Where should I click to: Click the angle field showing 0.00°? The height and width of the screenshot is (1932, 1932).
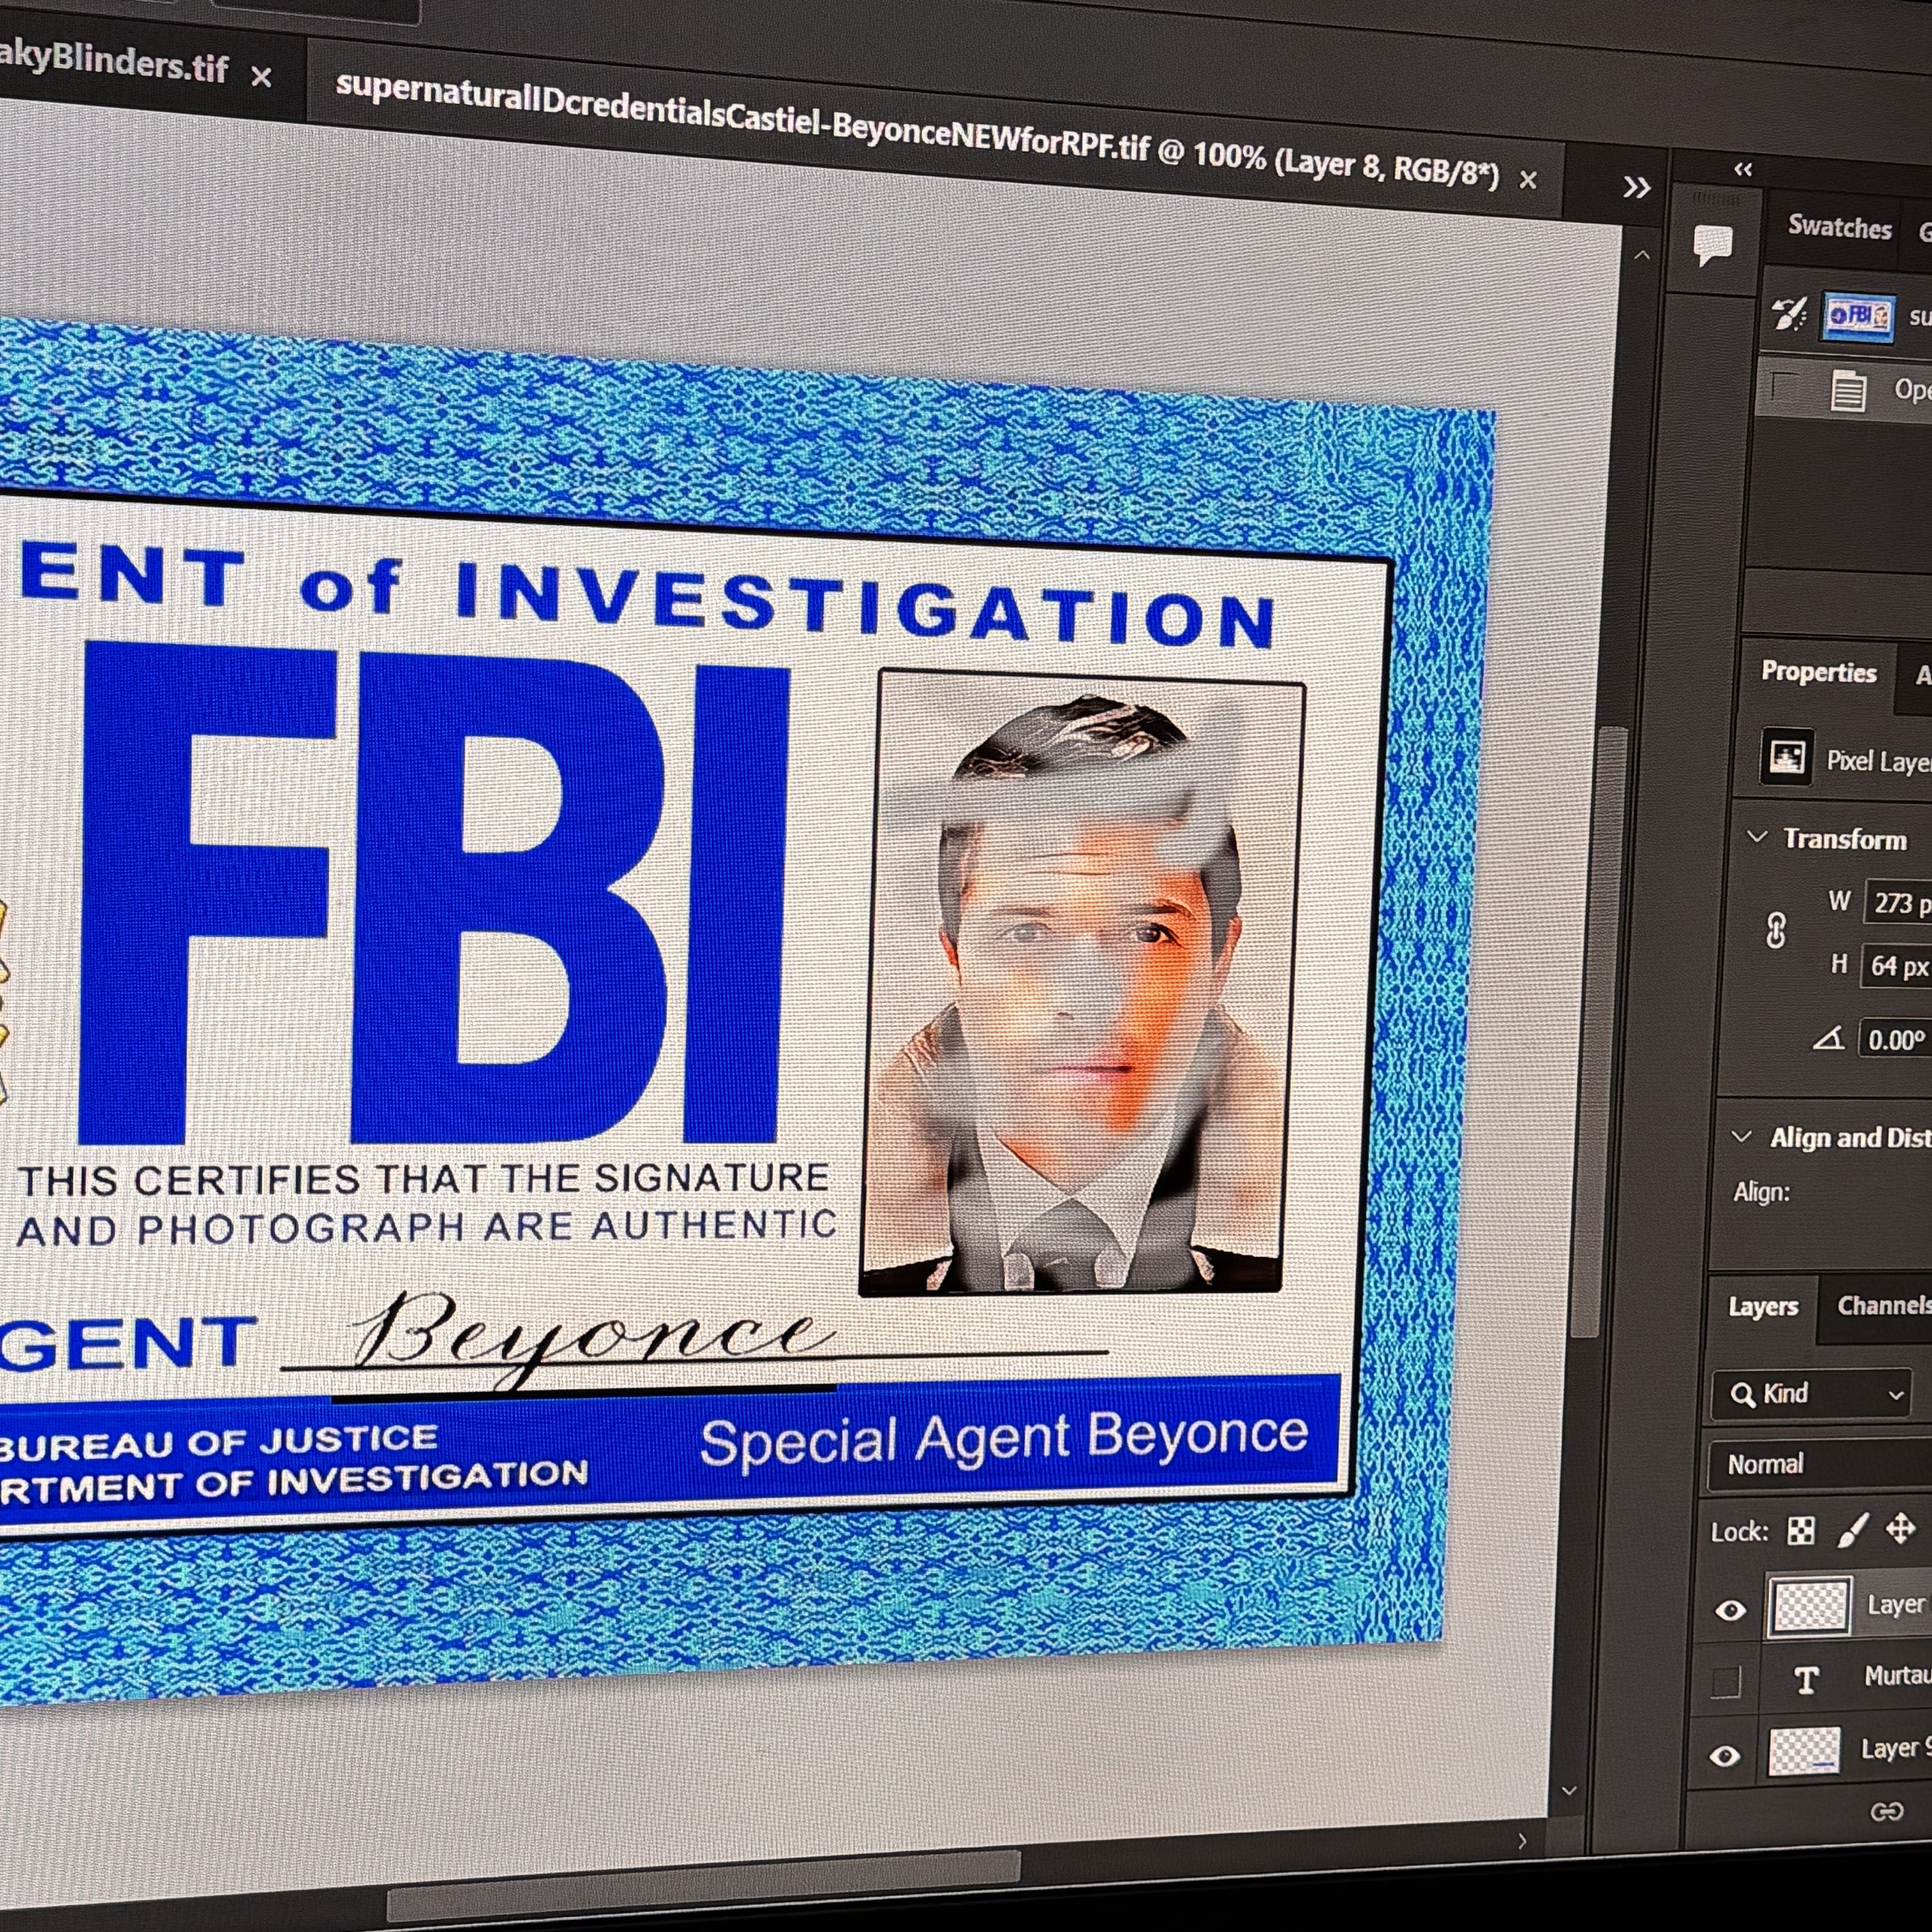(1895, 1039)
